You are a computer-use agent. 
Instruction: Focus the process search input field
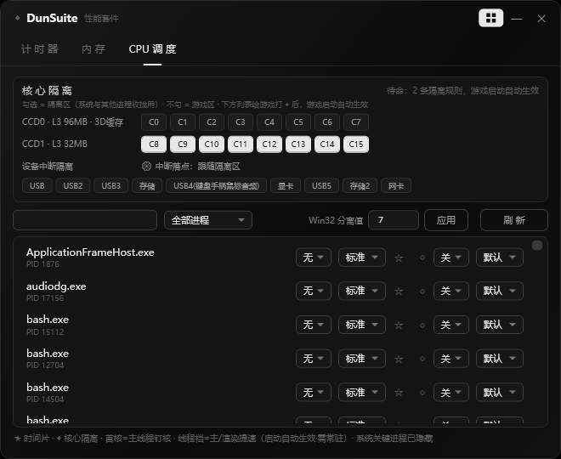85,220
